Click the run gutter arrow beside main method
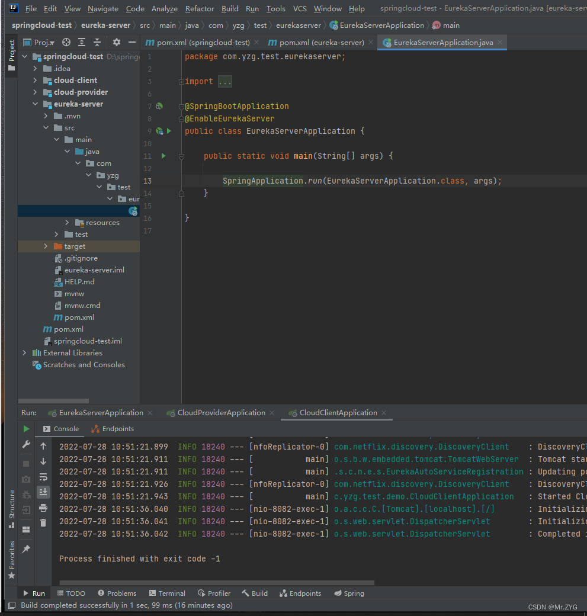This screenshot has width=587, height=616. click(163, 156)
